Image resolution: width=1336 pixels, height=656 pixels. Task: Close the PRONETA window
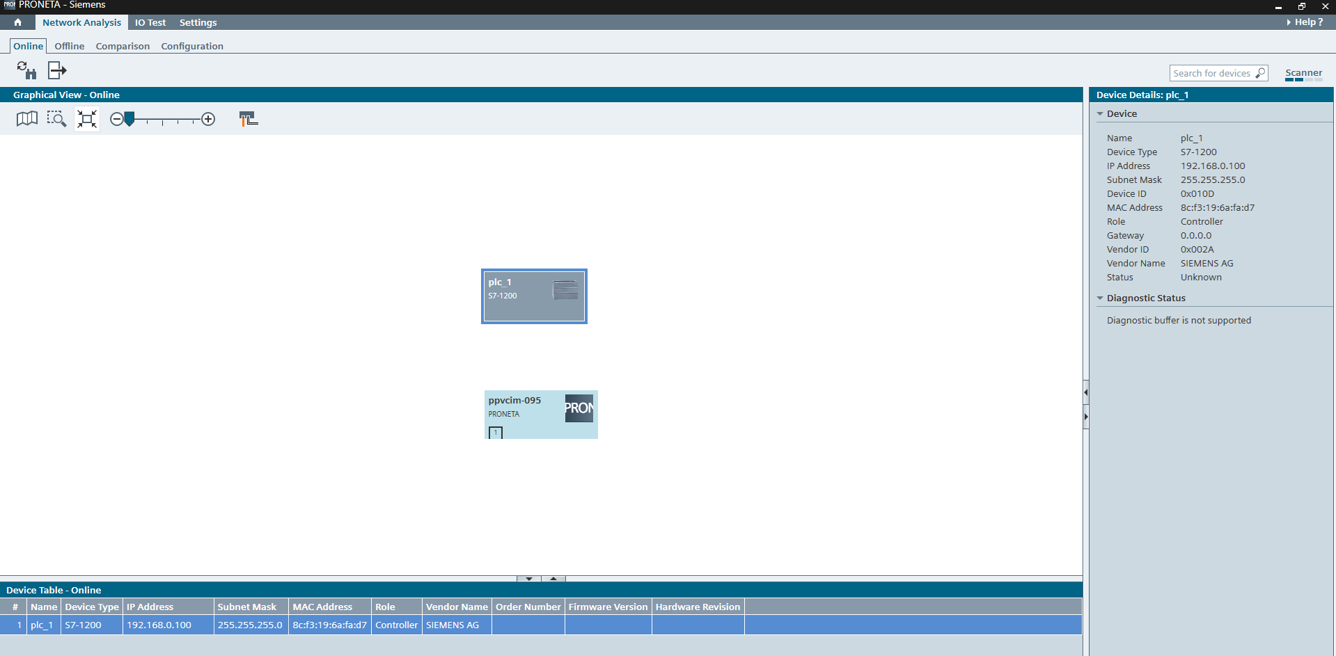tap(1325, 6)
